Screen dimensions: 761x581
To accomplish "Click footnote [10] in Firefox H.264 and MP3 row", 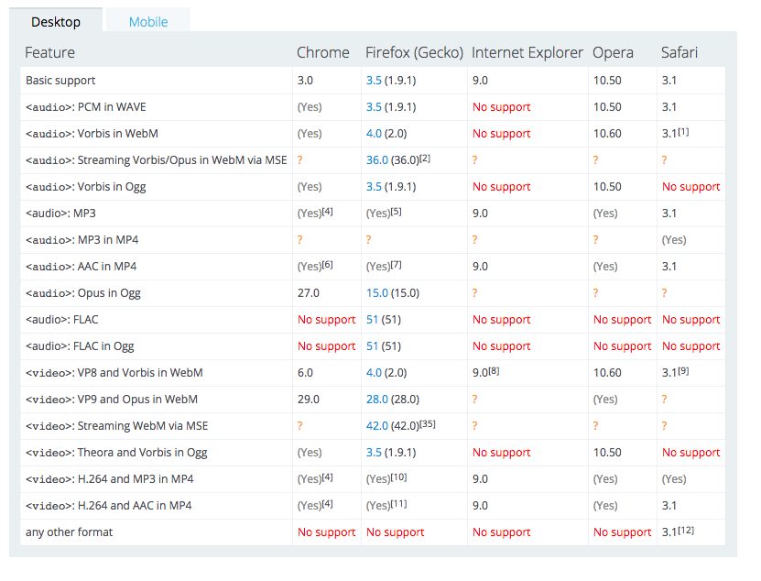I will click(x=398, y=477).
